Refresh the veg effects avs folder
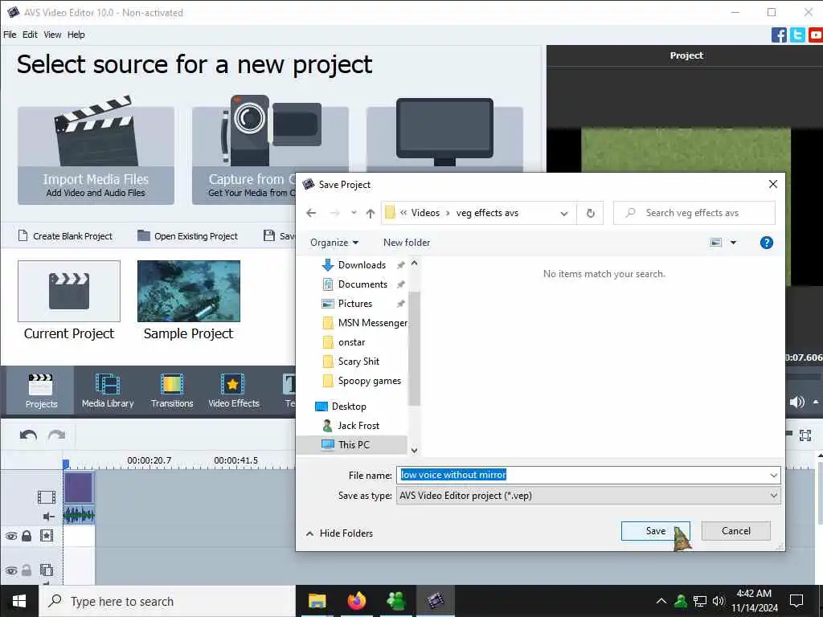 point(591,213)
